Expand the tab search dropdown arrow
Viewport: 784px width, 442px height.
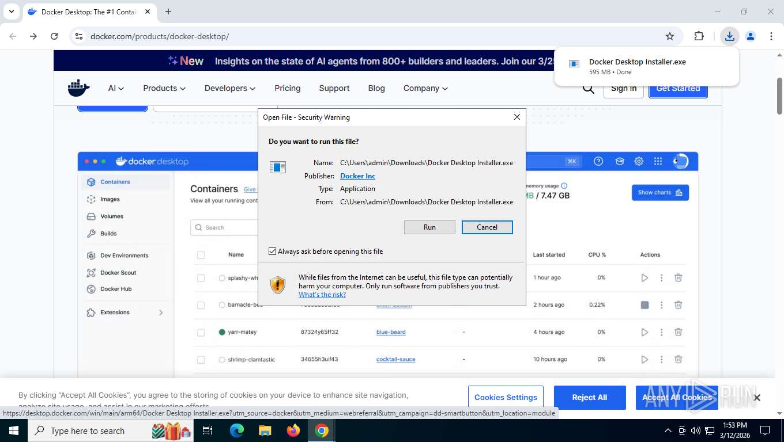pos(11,12)
